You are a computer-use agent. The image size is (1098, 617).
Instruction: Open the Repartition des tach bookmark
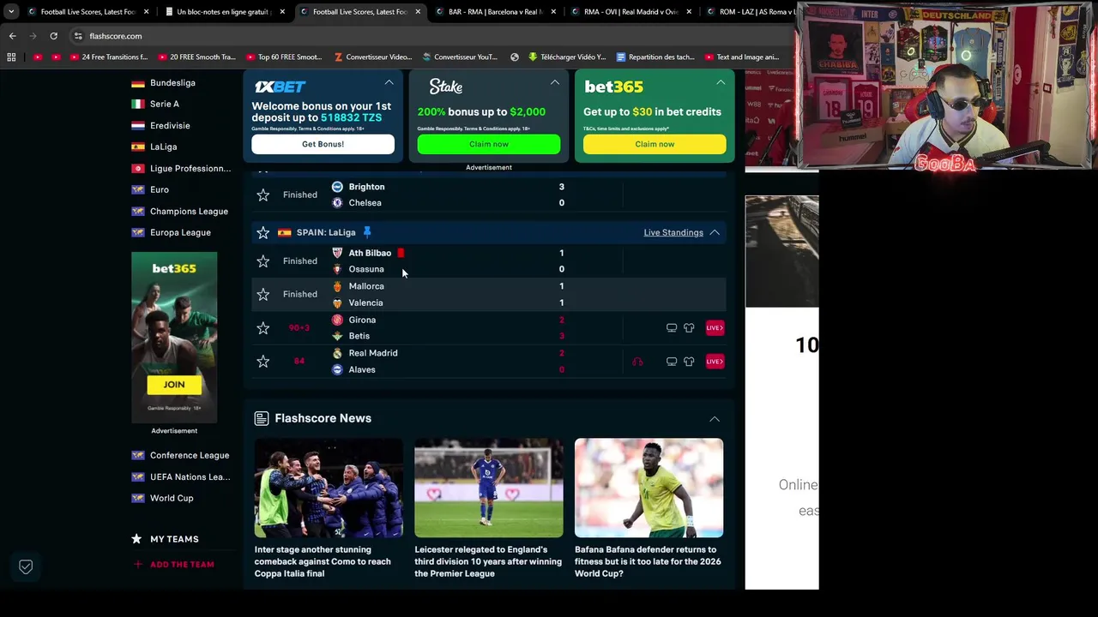pyautogui.click(x=655, y=57)
